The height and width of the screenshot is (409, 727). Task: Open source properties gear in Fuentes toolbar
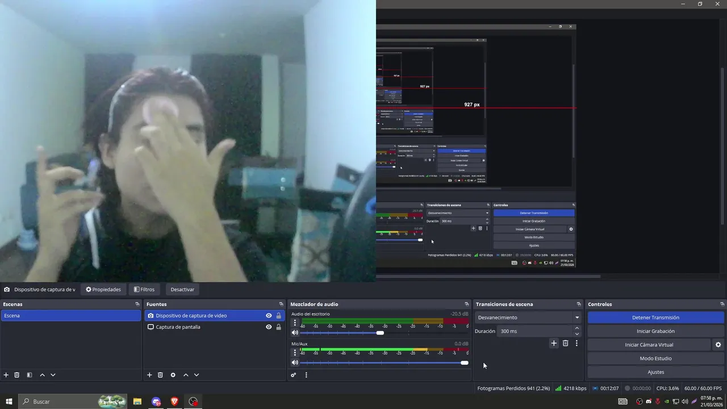point(173,375)
